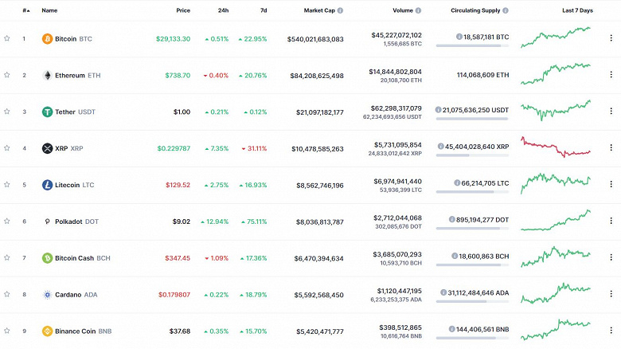Sort by the 7d column header

262,10
